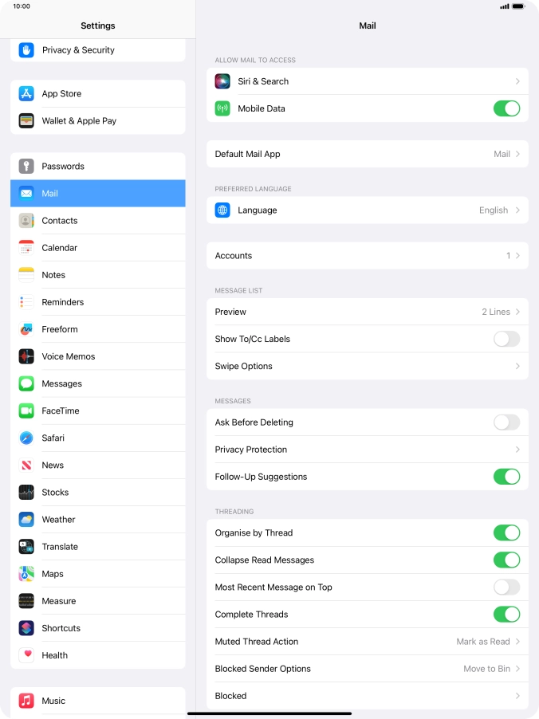This screenshot has height=719, width=539.
Task: Tap the Language globe icon
Action: [x=222, y=210]
